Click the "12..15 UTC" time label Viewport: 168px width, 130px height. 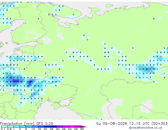pos(139,124)
